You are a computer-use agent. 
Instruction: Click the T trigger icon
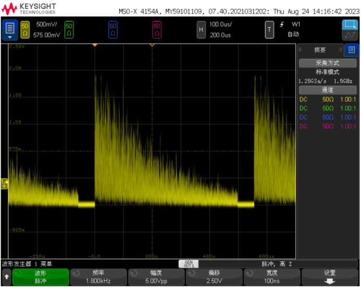269,30
